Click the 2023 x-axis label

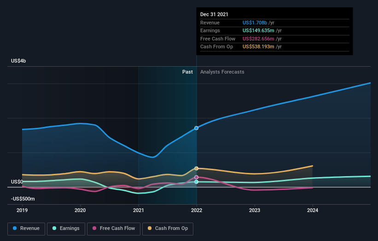point(255,211)
